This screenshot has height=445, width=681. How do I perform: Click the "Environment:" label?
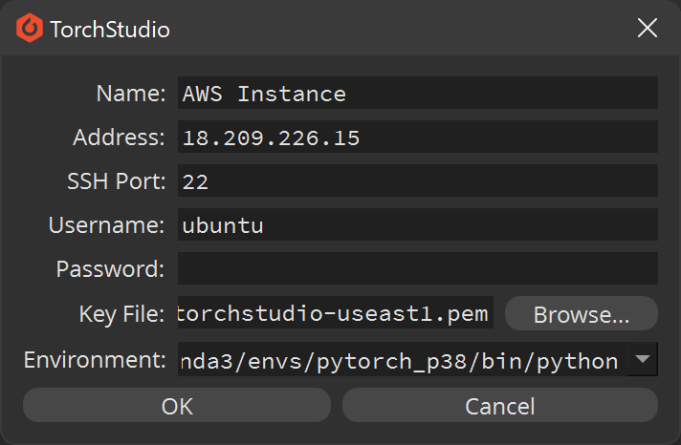pos(95,360)
